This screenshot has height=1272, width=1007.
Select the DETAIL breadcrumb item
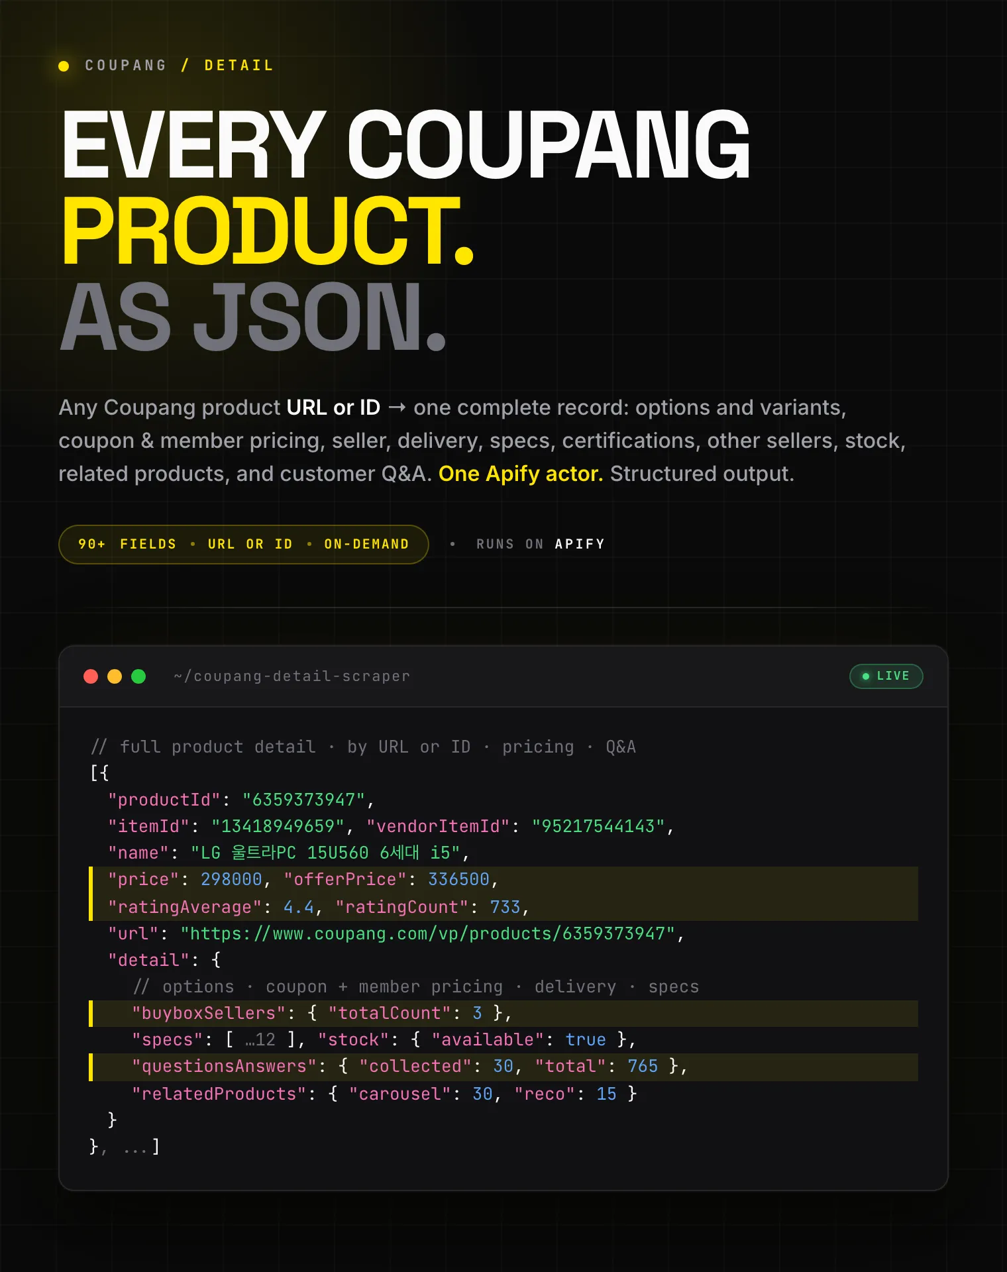238,66
